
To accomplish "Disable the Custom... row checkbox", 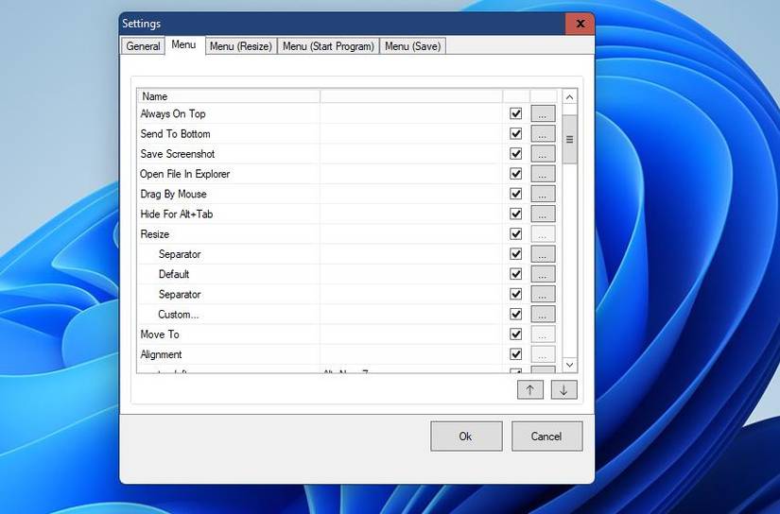I will [516, 315].
